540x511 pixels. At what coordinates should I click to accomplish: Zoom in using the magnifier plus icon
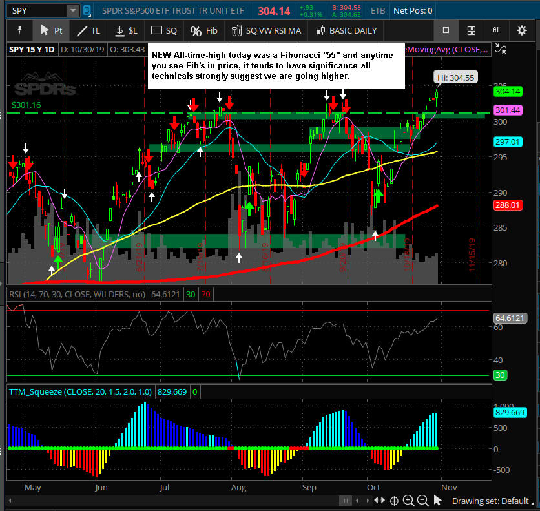pyautogui.click(x=408, y=501)
